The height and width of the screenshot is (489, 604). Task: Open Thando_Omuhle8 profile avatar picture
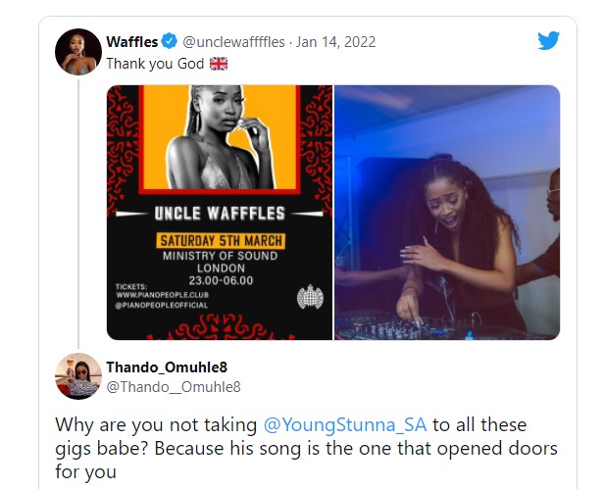pos(78,375)
